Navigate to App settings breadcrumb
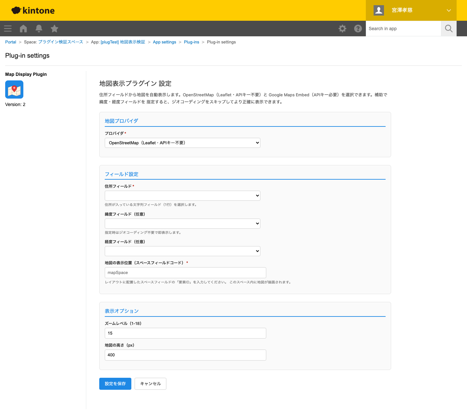Screen dimensions: 467x417 pos(164,42)
